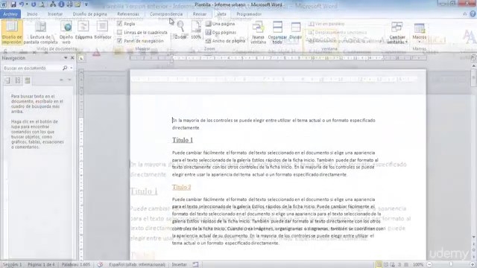
Task: Switch to Borrador view
Action: coord(103,31)
